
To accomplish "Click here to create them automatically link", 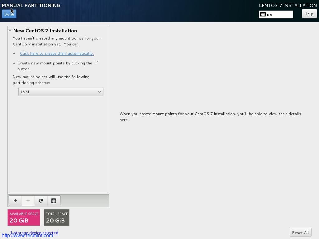I will point(57,54).
